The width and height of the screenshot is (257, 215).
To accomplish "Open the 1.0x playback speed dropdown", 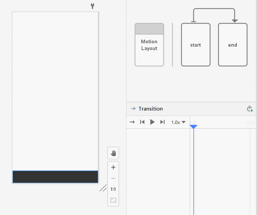I will click(178, 122).
